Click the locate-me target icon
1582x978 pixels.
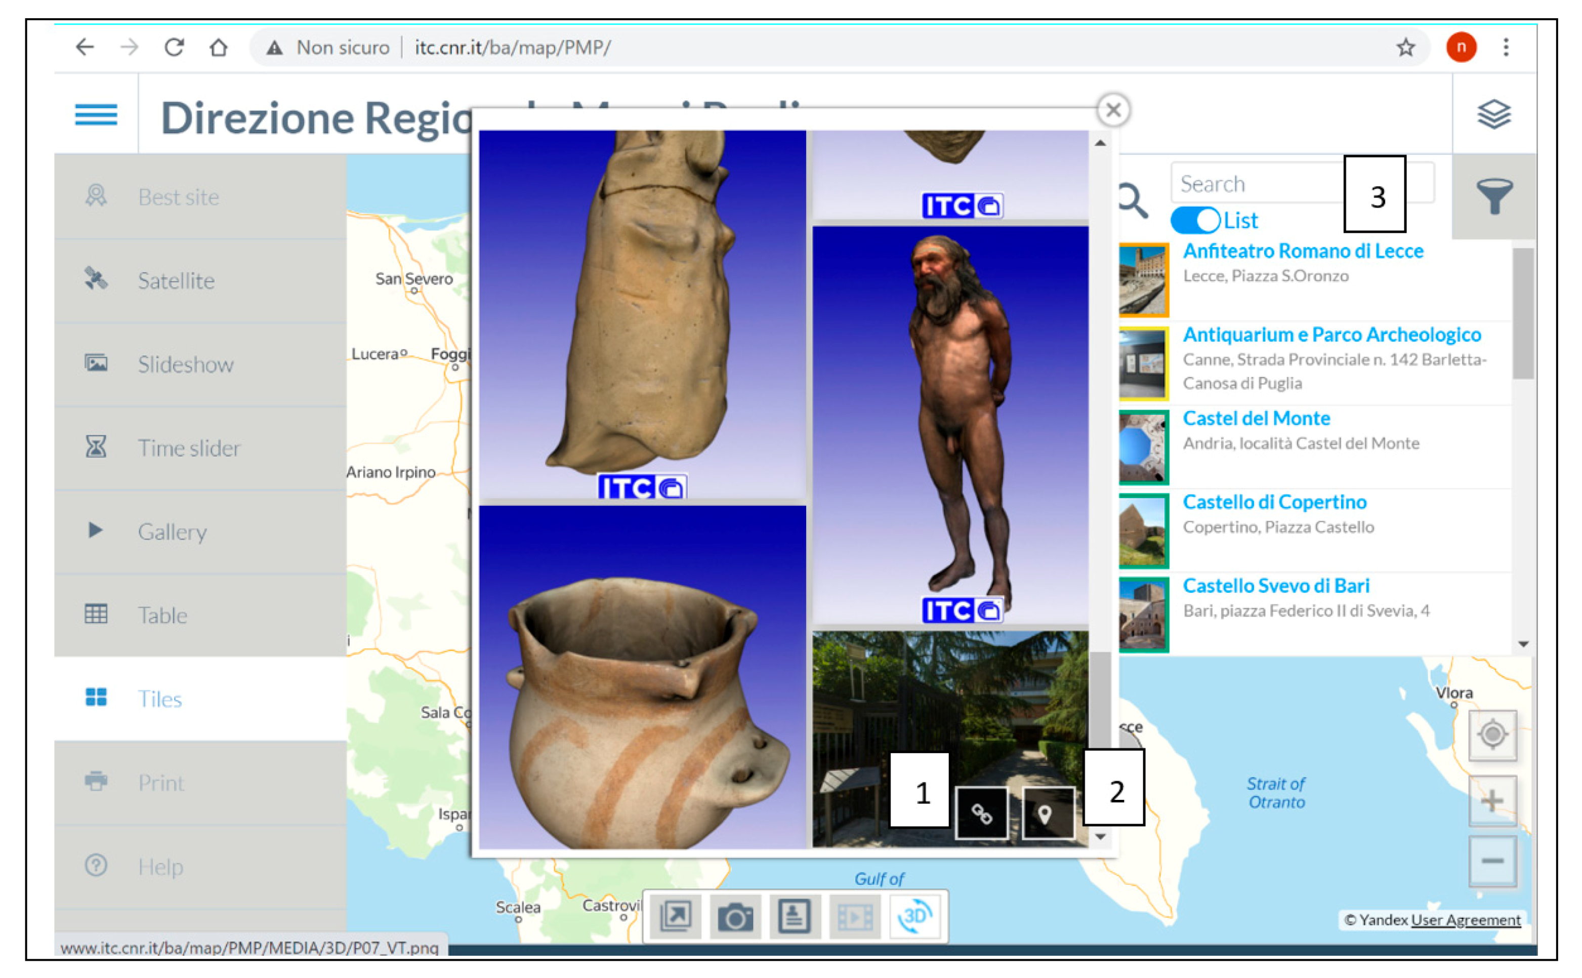1492,735
